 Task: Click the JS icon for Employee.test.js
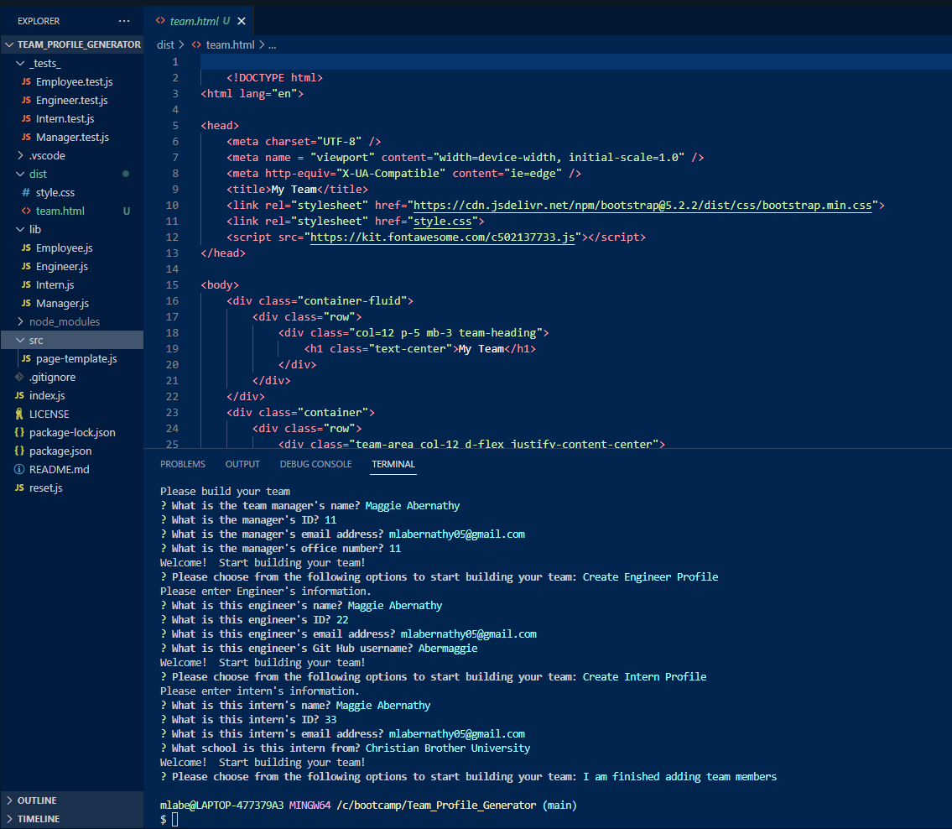point(27,81)
